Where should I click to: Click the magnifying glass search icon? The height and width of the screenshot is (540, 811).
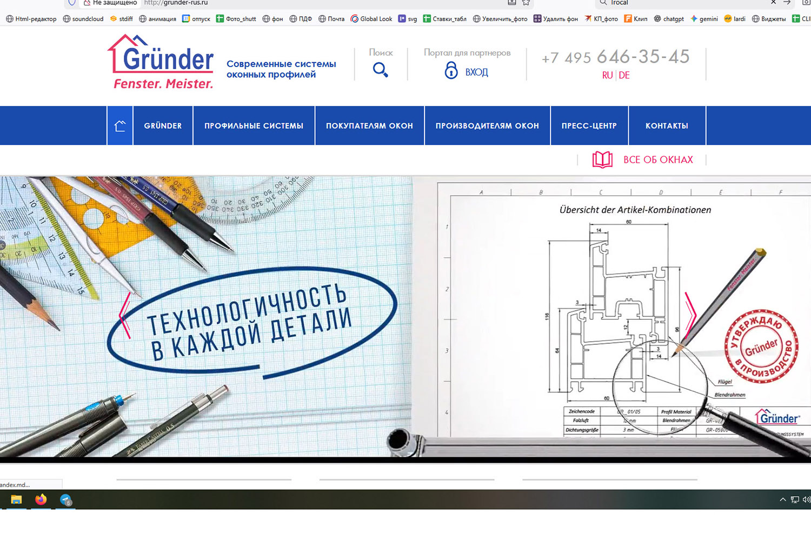380,70
